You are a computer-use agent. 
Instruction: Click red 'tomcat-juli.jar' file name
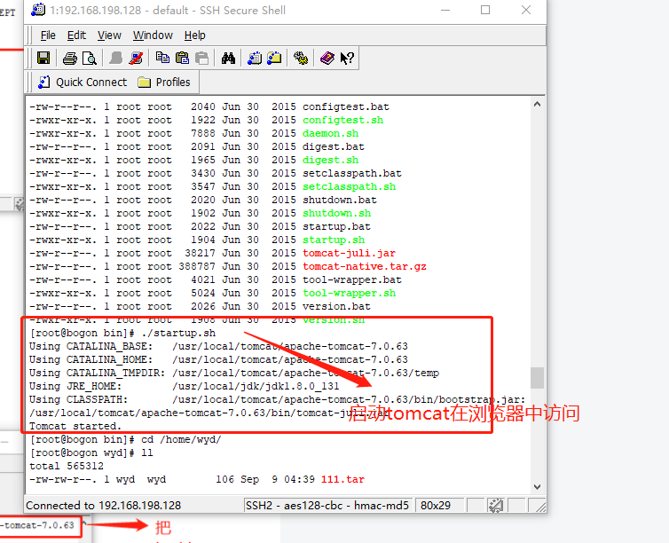[x=349, y=254]
